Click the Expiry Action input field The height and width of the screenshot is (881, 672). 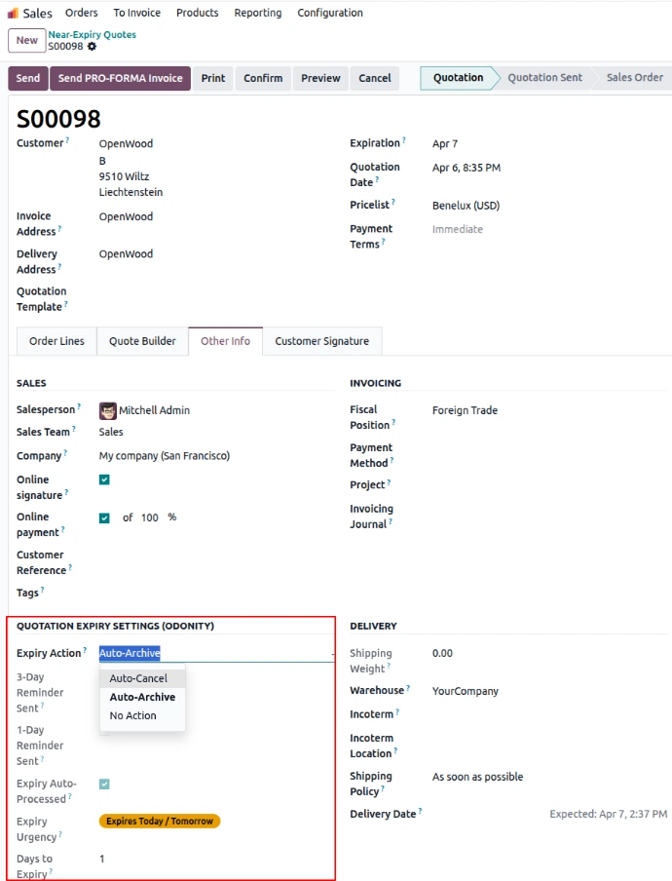pos(214,653)
